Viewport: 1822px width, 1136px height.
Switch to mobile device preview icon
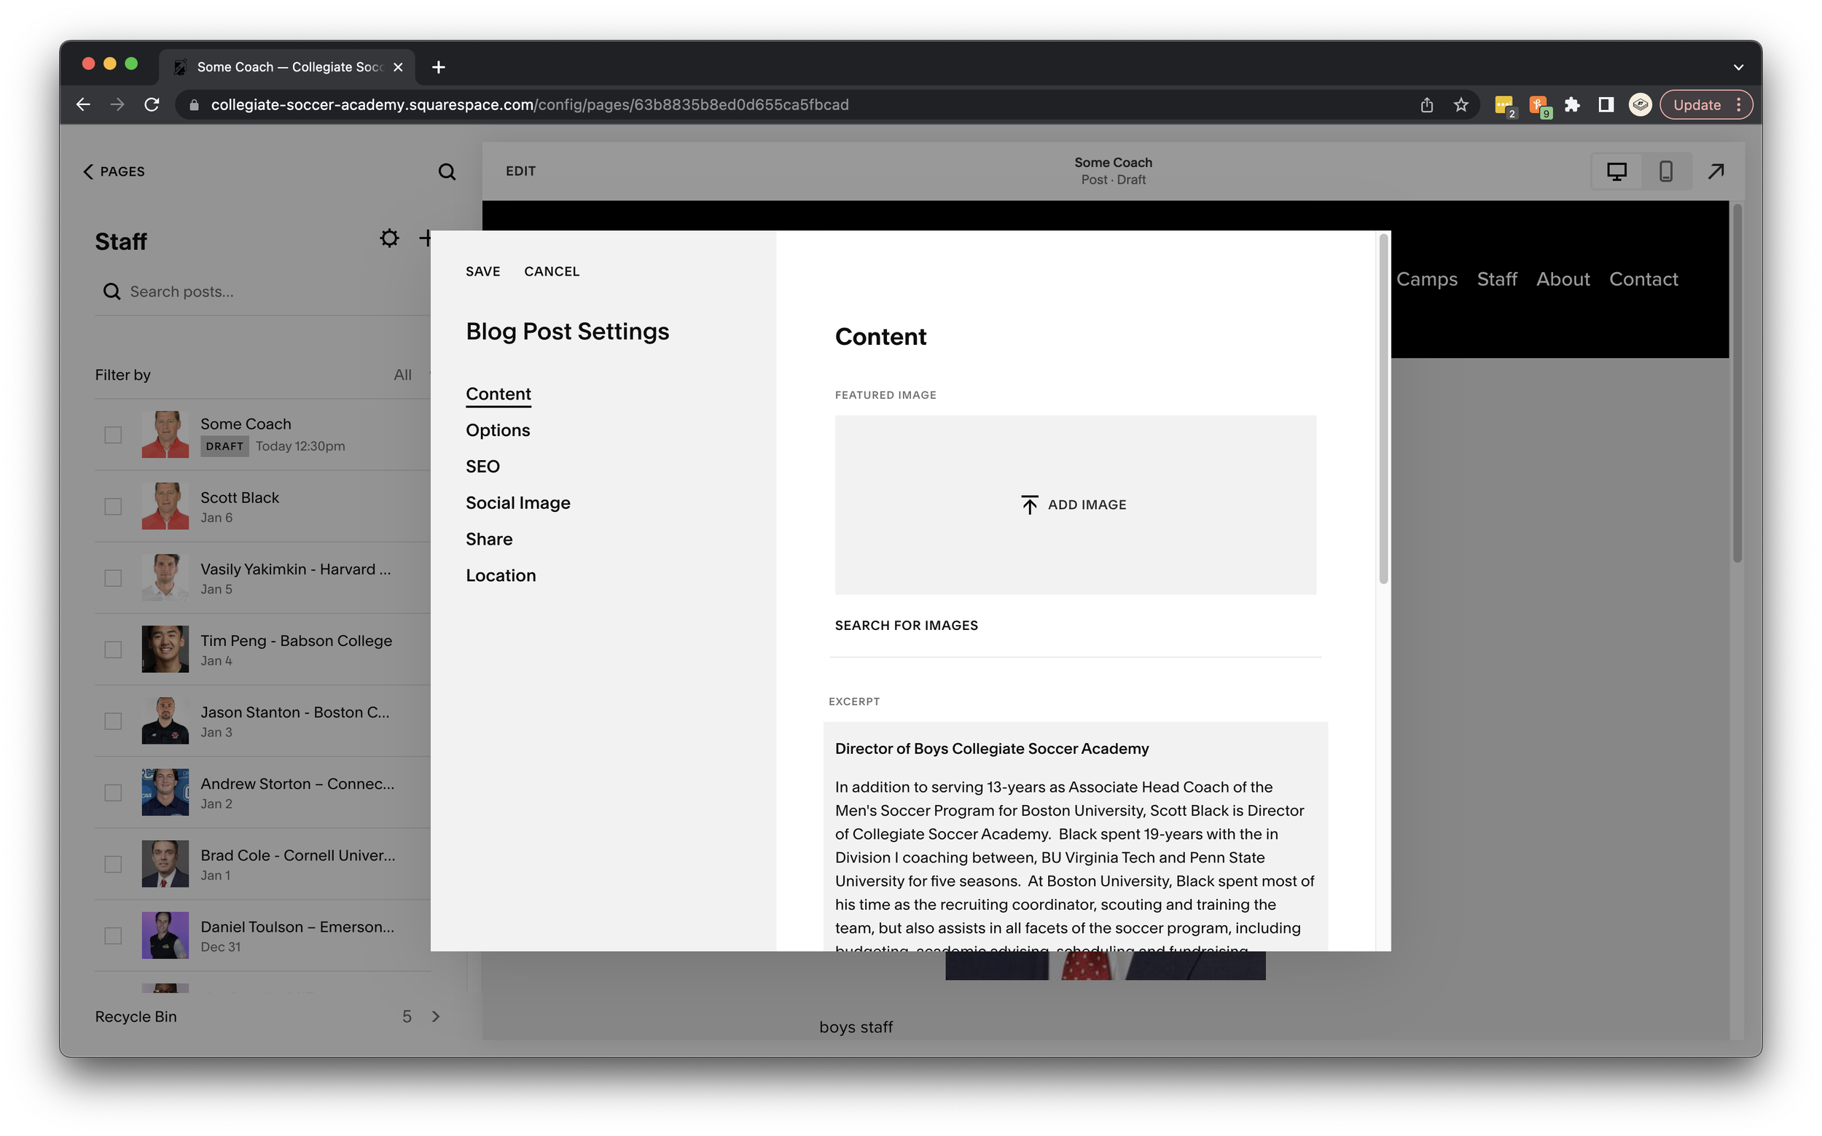[x=1665, y=171]
